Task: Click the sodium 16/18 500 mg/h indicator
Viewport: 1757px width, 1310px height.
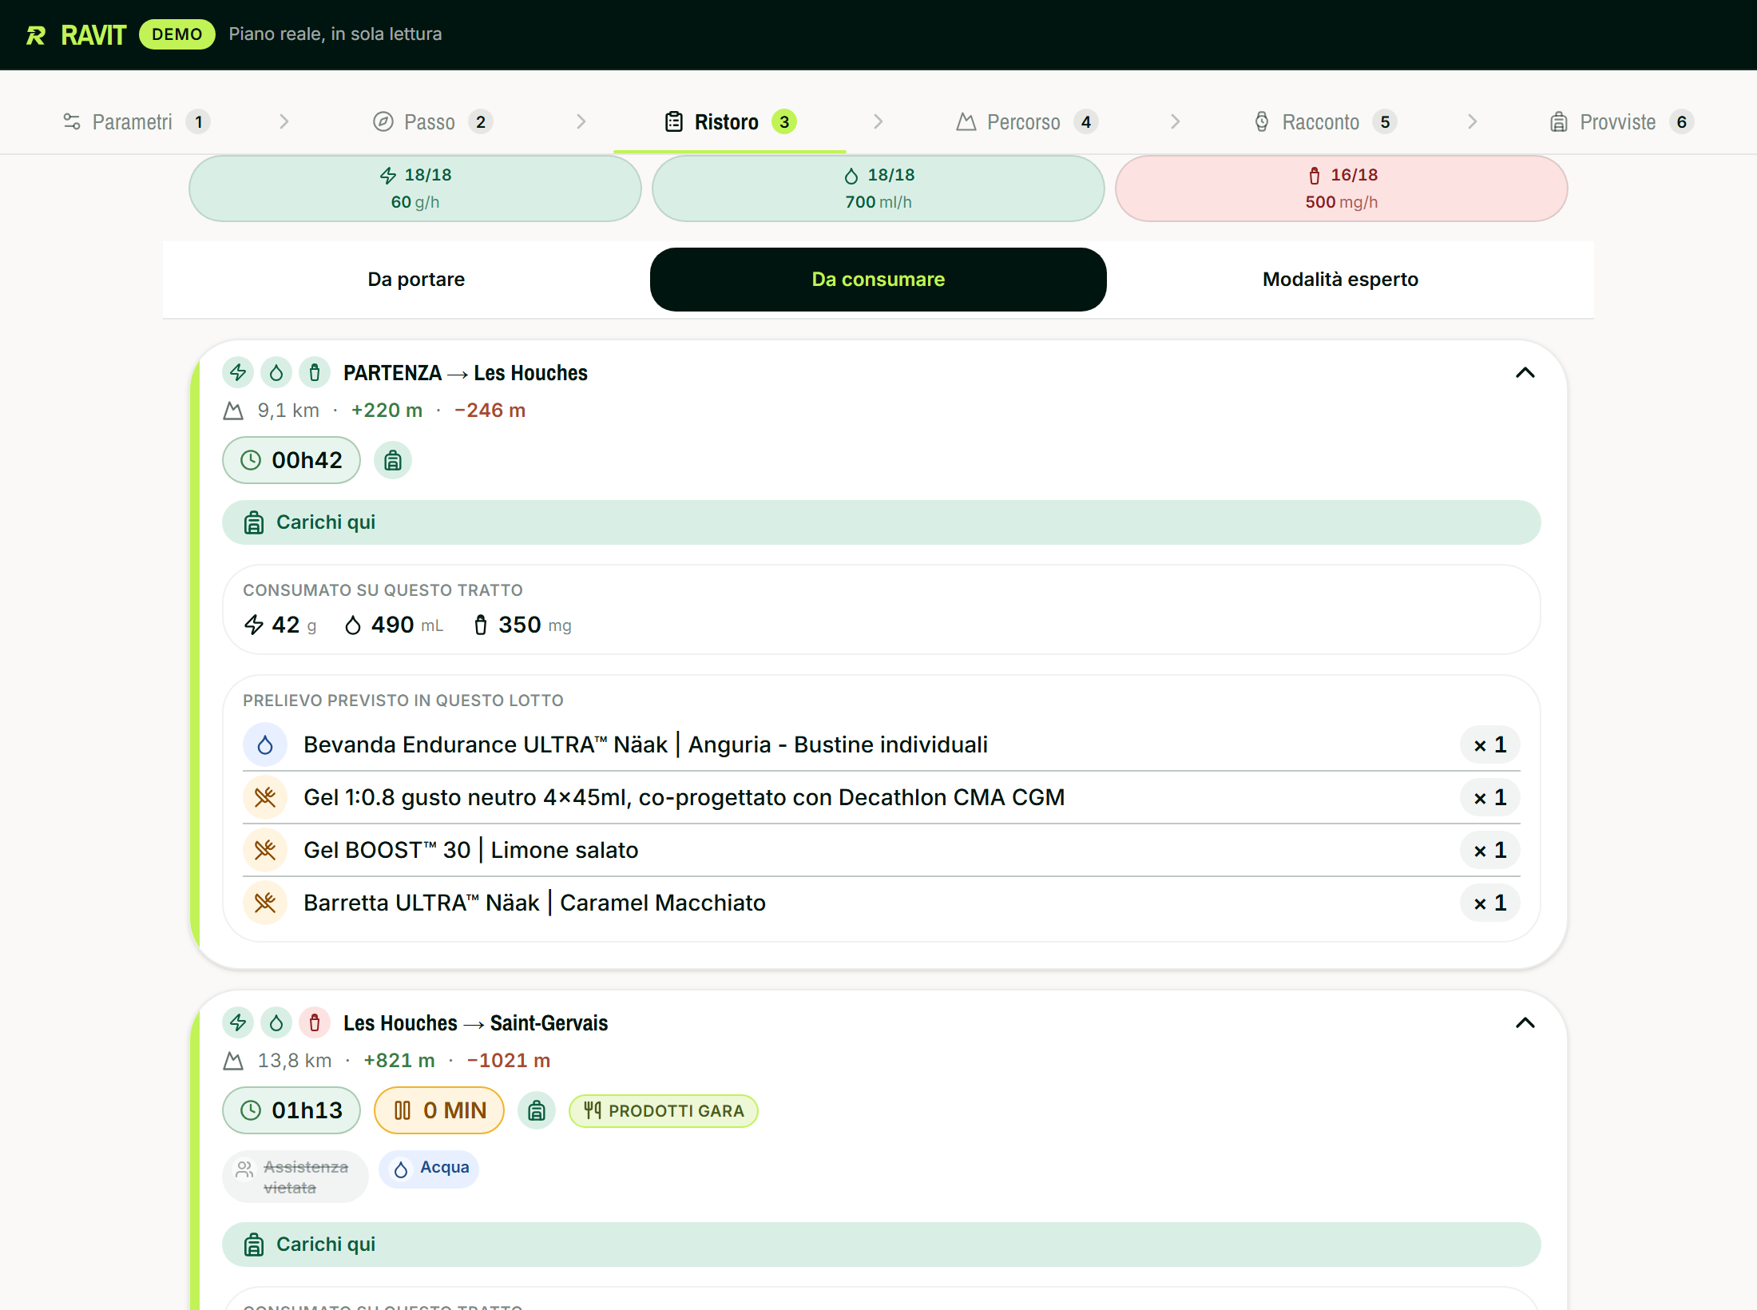Action: click(1342, 189)
